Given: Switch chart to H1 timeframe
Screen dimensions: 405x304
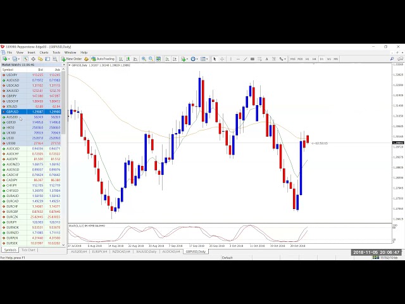Looking at the screenshot, I should pyautogui.click(x=308, y=59).
